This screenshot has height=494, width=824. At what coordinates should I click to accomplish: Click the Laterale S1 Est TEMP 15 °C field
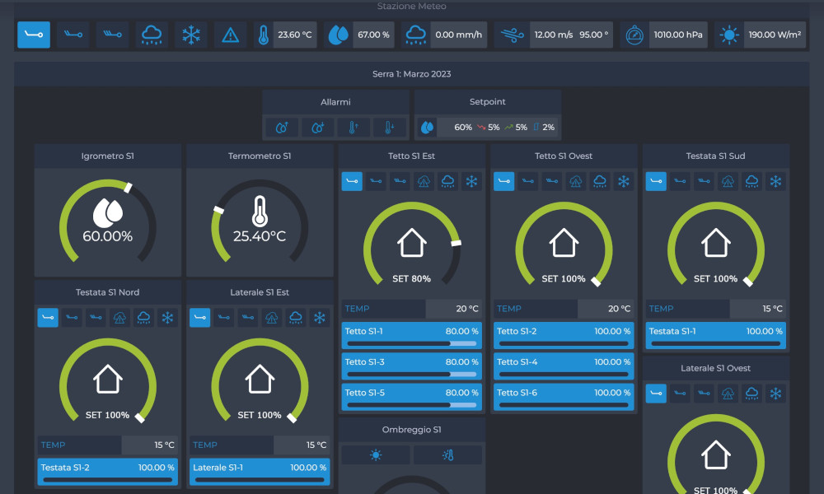click(x=260, y=445)
